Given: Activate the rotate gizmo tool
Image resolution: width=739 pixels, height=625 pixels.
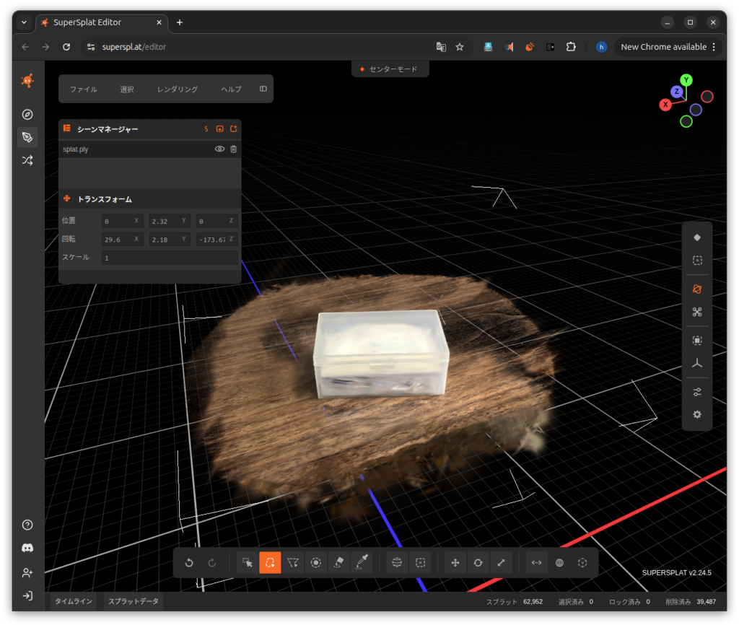Looking at the screenshot, I should [478, 563].
